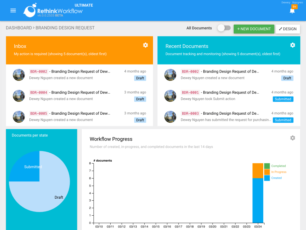Click the 9+ notification badge
Screen dimensions: 306x230
[295, 6]
